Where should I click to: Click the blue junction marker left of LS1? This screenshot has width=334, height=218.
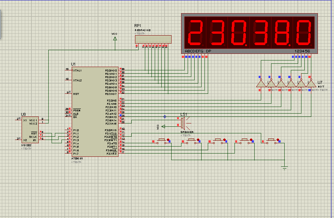165,117
